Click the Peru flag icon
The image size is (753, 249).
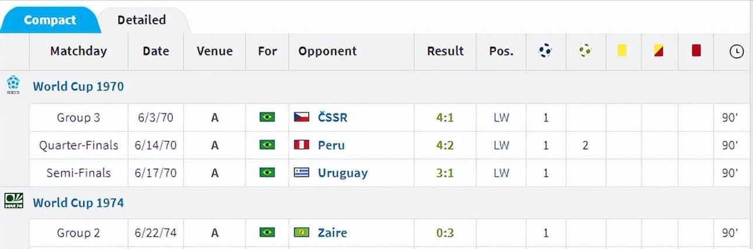[x=301, y=145]
